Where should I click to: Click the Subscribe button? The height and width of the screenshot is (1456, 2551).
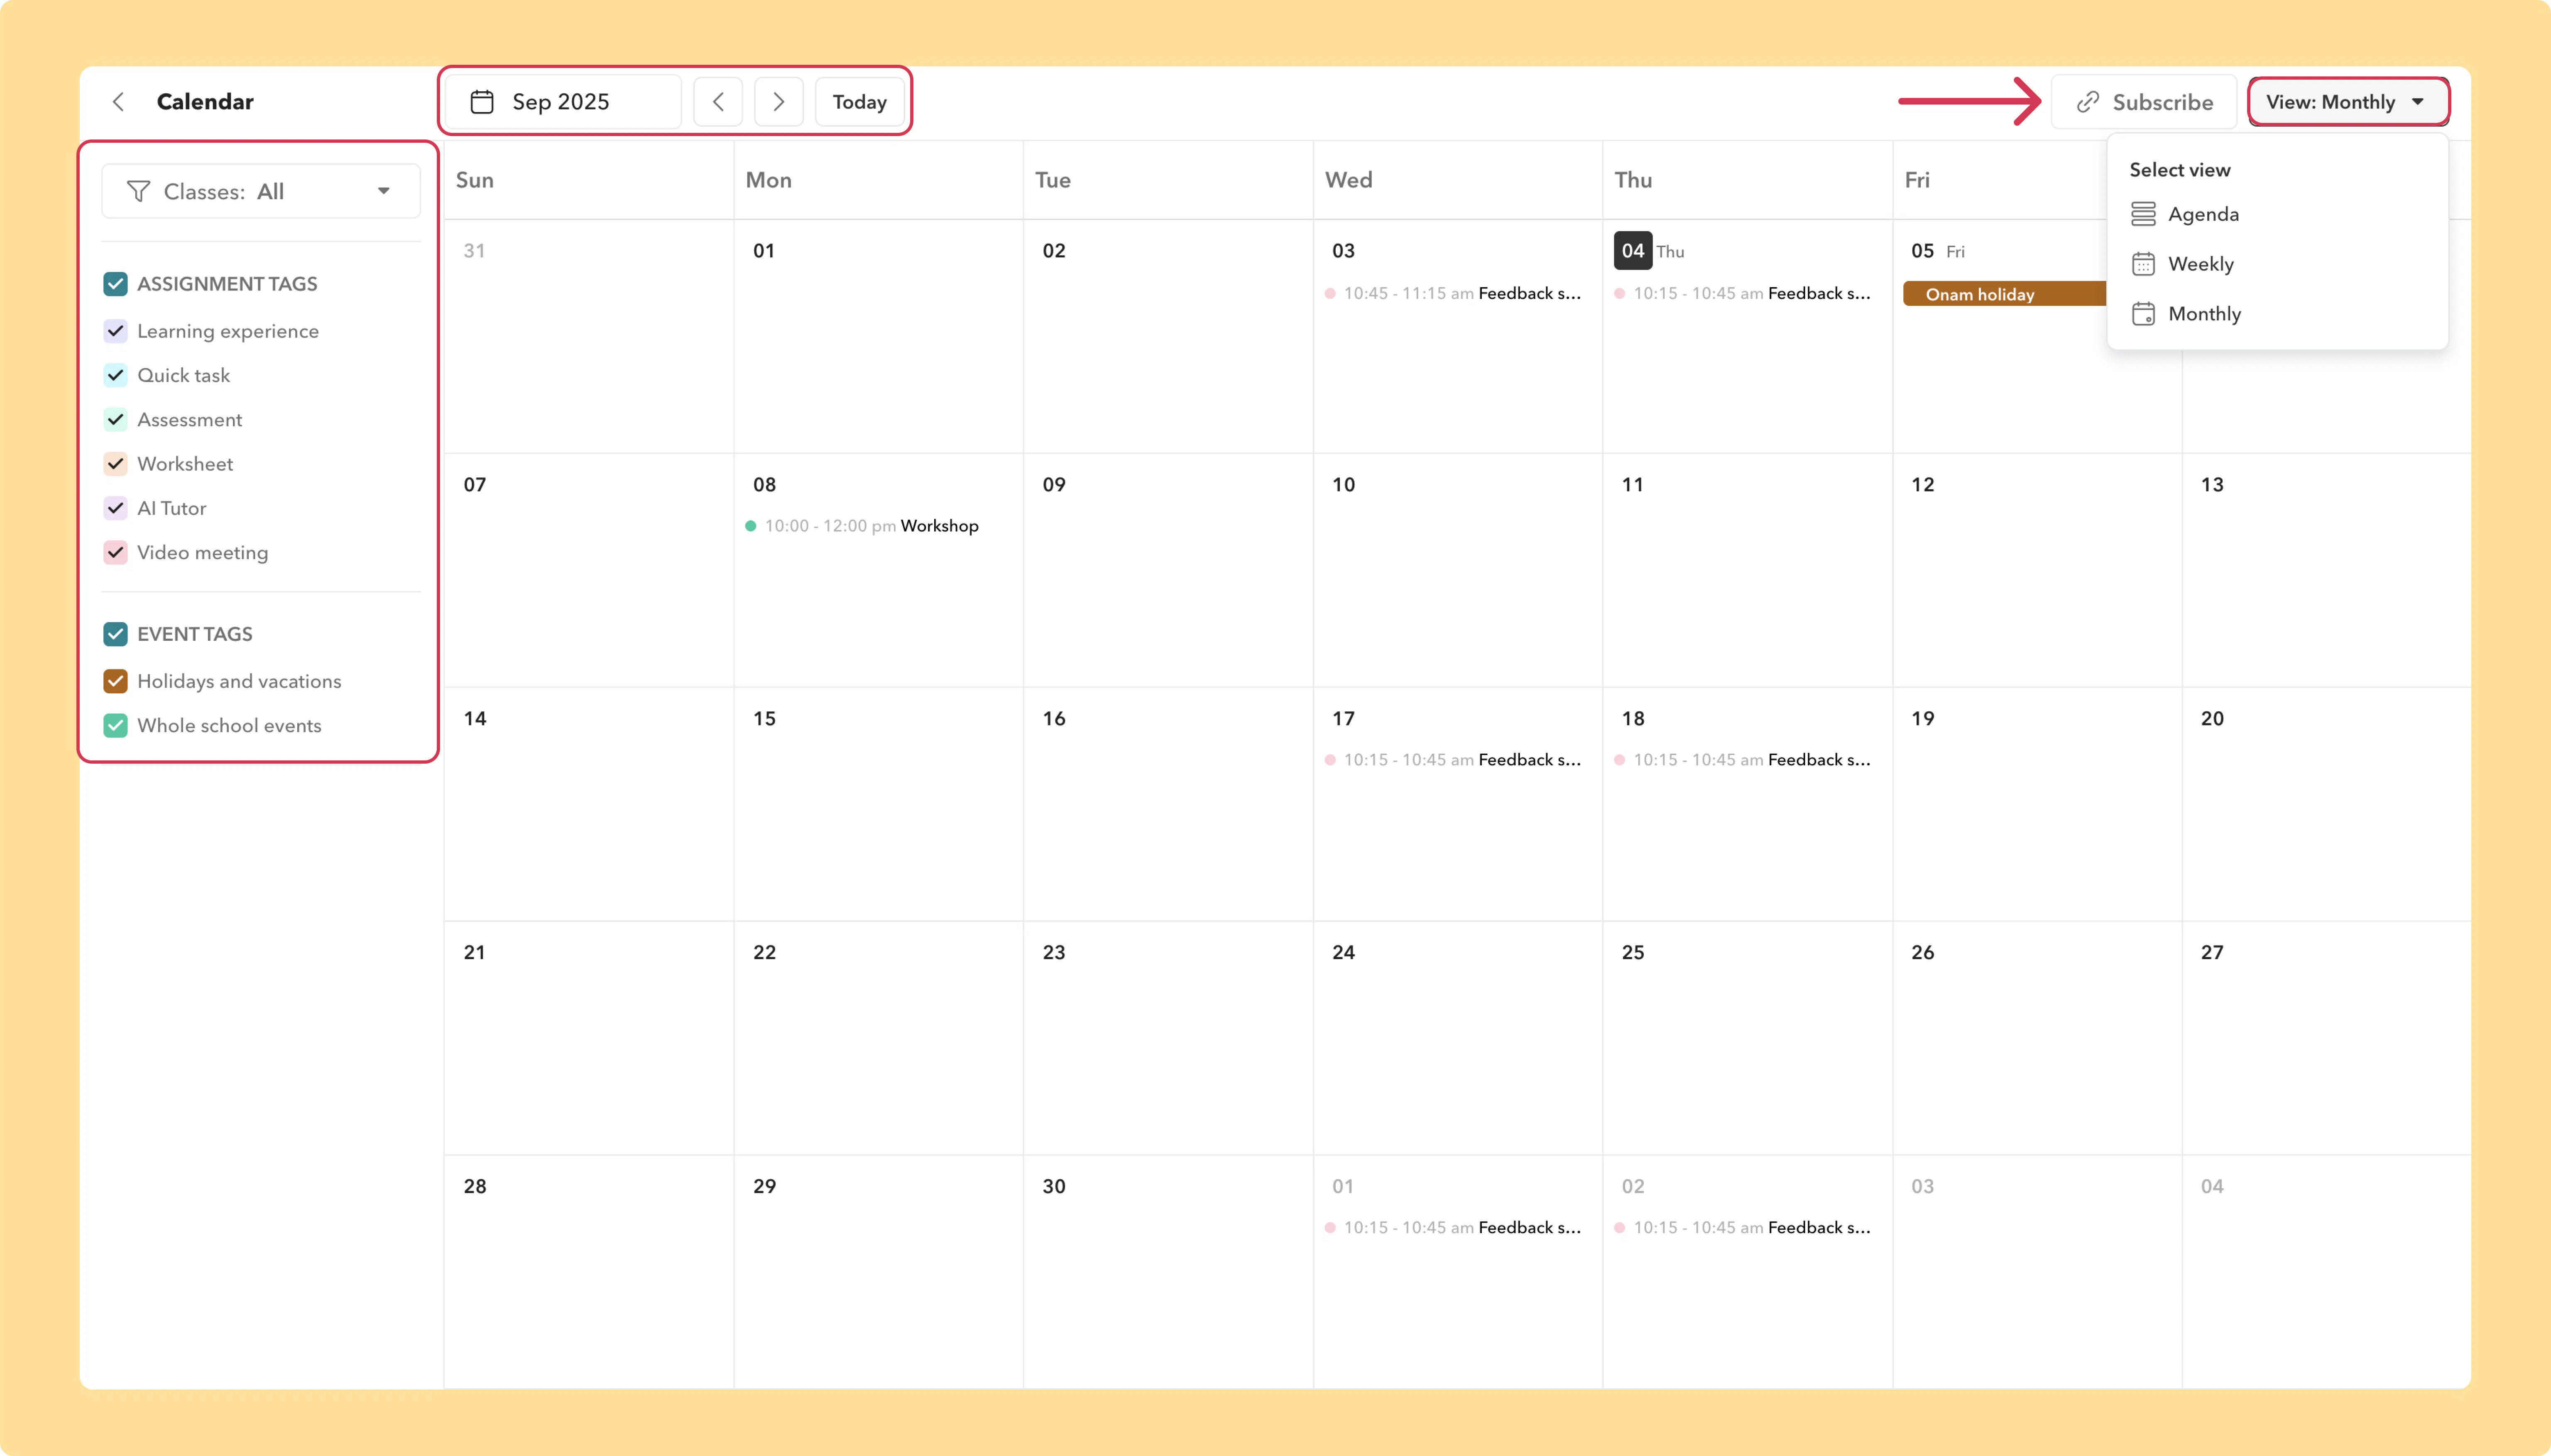(2144, 102)
